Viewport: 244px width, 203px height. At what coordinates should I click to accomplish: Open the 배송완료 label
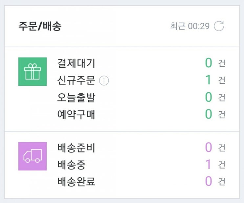point(76,182)
